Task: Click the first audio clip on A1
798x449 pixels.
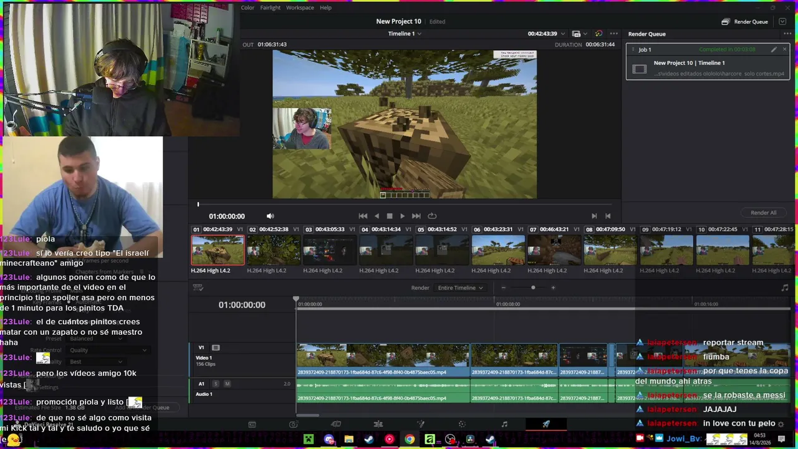Action: point(383,390)
